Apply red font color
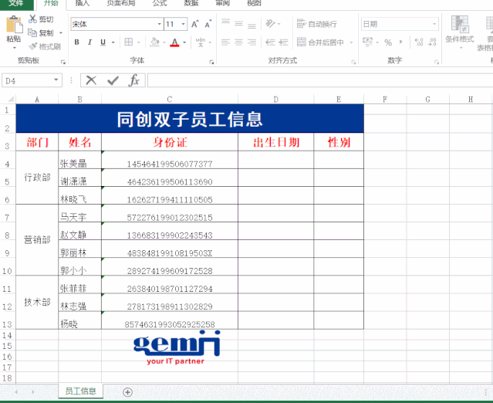 pos(175,42)
